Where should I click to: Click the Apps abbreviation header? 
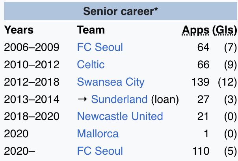tap(196, 30)
